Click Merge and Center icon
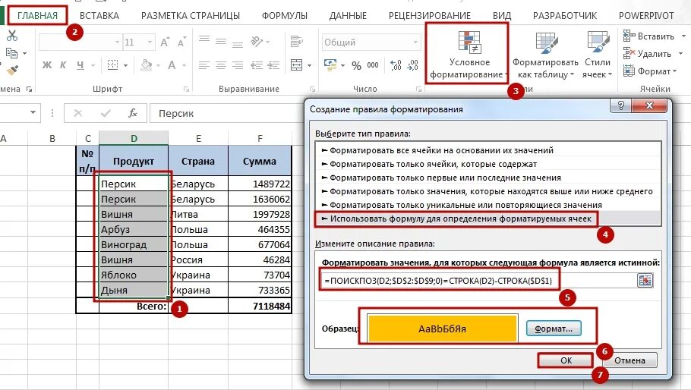 (297, 65)
